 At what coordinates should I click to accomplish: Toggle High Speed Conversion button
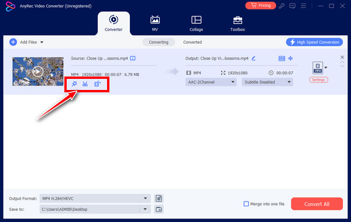[314, 42]
